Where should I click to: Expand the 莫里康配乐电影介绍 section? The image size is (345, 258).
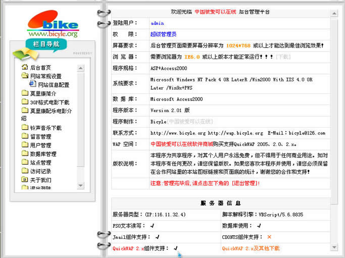pos(51,111)
